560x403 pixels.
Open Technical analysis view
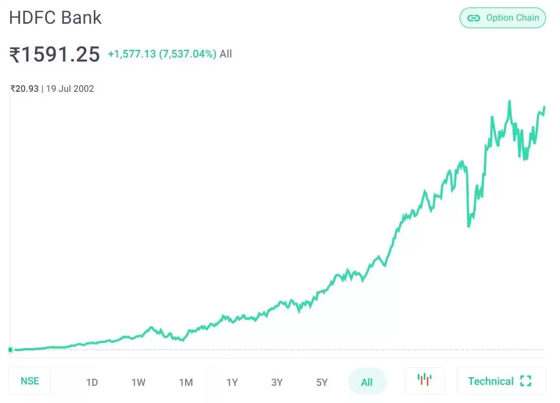[490, 381]
